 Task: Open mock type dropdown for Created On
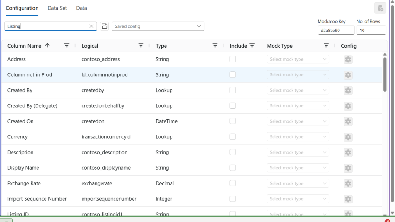coord(298,121)
